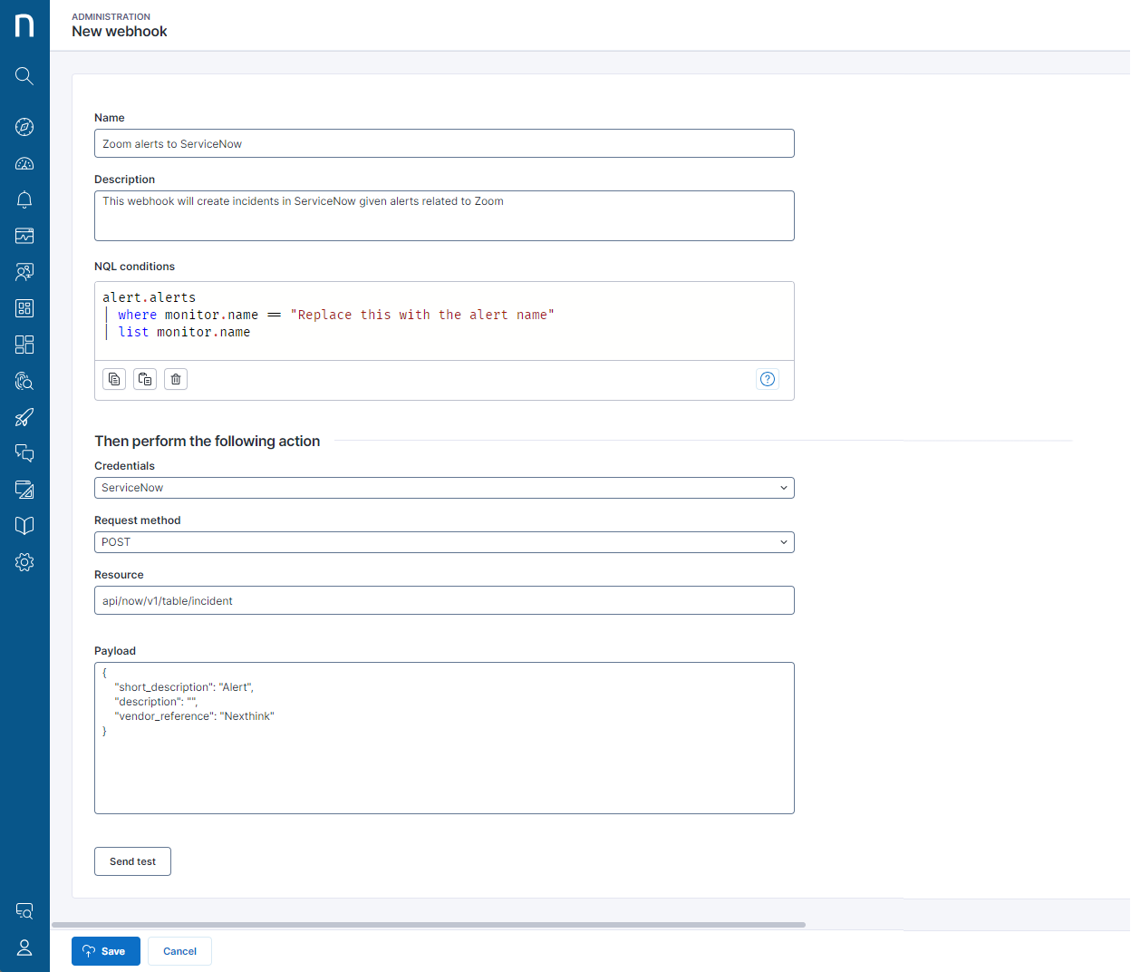The width and height of the screenshot is (1131, 972).
Task: Click the Nexthink logo at top left
Action: [24, 24]
